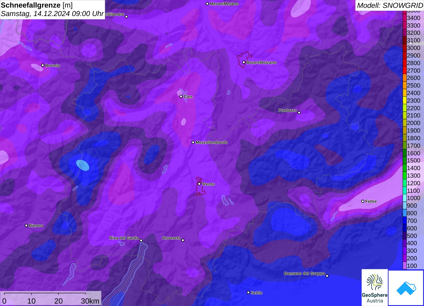Select the Trento city marker
424x306 pixels.
[x=199, y=184]
